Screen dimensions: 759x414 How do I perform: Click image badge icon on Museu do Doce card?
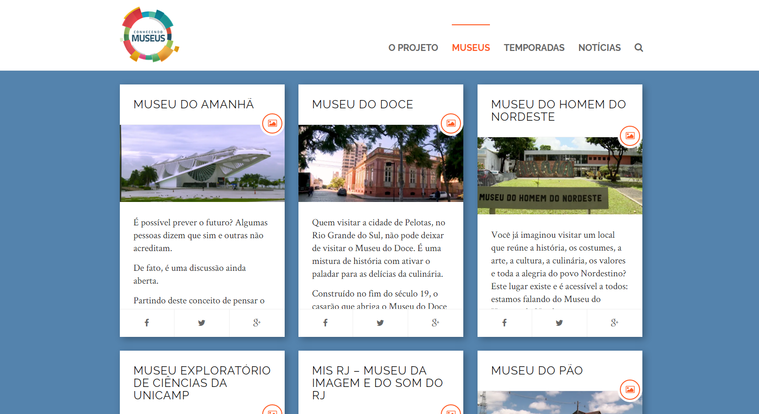451,123
